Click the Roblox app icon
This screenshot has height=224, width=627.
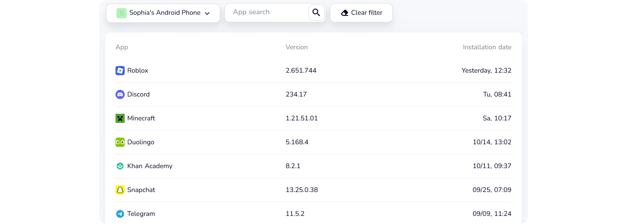[x=120, y=71]
